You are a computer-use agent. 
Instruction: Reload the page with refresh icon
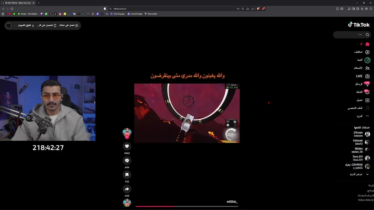pos(12,9)
